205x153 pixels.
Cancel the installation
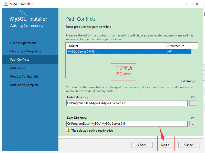[x=189, y=145]
